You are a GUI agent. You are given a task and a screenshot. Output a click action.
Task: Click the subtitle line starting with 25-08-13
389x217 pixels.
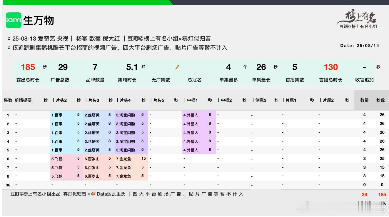point(112,39)
